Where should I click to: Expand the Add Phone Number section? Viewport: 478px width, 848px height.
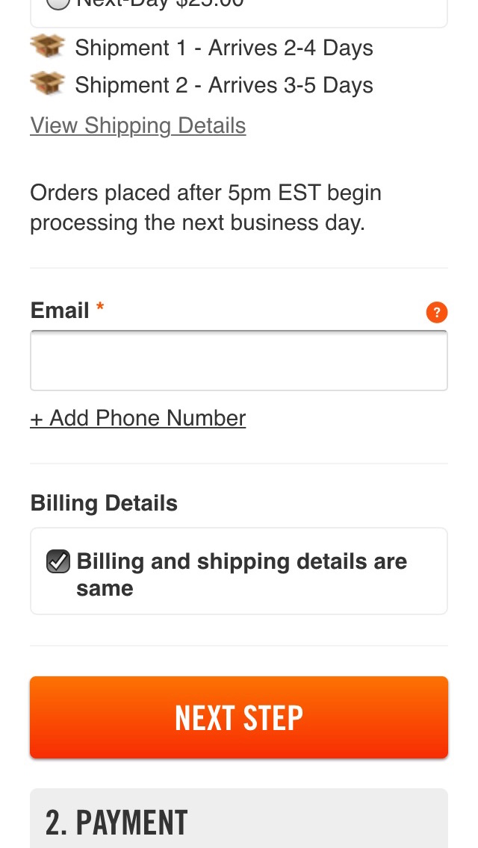click(137, 418)
